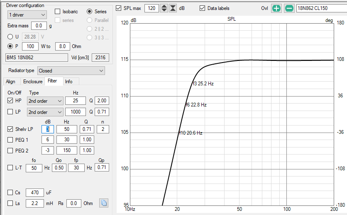Select the U voltage radio button
This screenshot has height=215, width=347.
pos(10,37)
